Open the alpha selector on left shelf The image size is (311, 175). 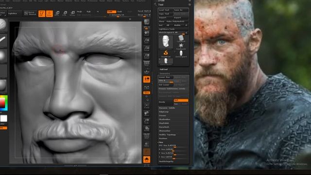coord(3,55)
